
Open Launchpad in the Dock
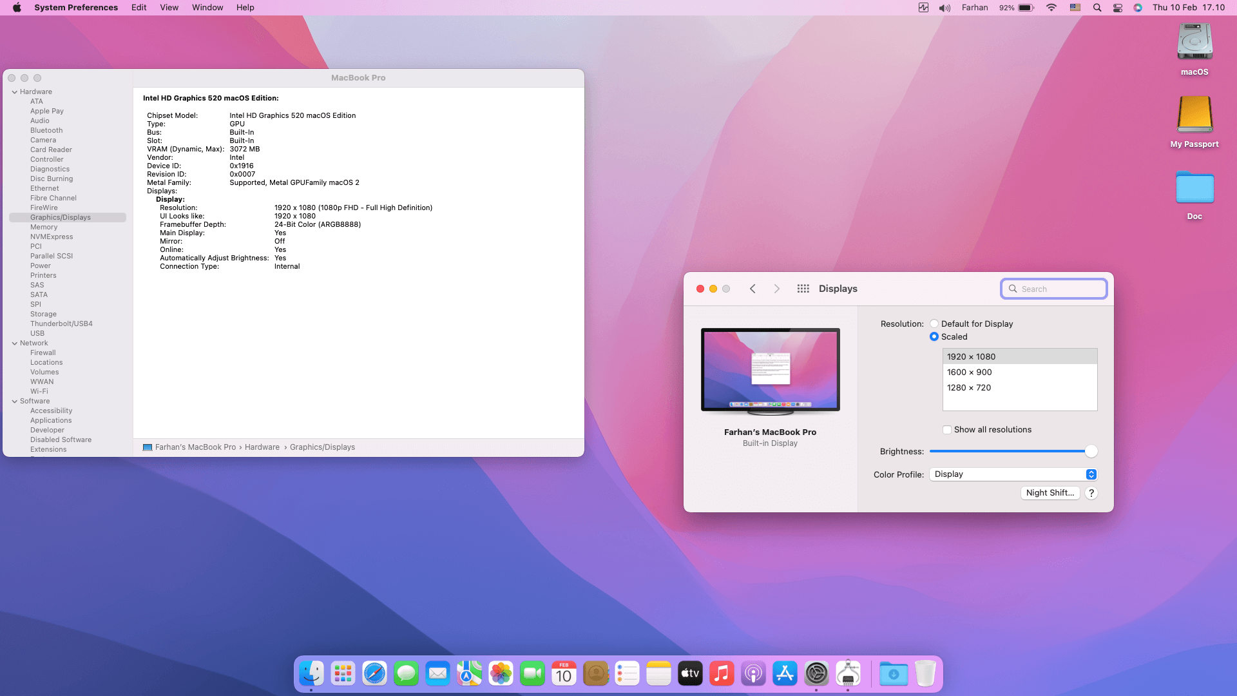tap(343, 674)
